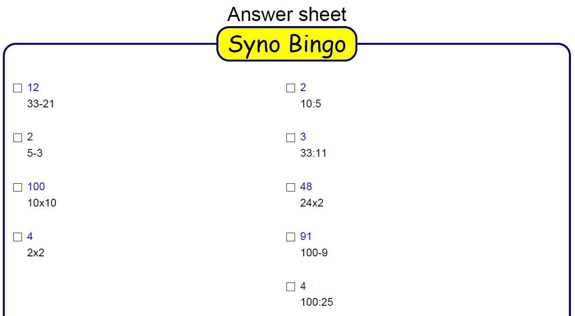Click the blue answer 100
Viewport: 575px width, 316px height.
(x=36, y=187)
